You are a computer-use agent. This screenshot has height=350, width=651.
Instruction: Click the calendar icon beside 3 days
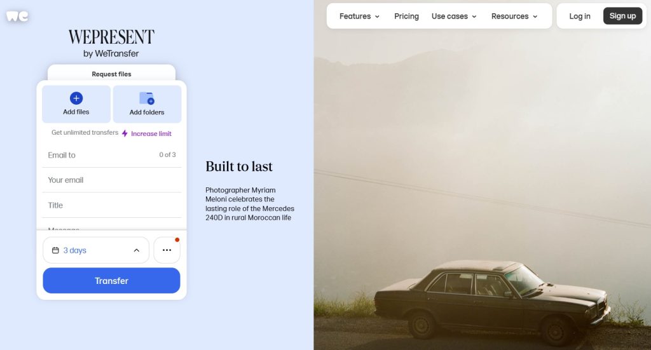point(55,250)
